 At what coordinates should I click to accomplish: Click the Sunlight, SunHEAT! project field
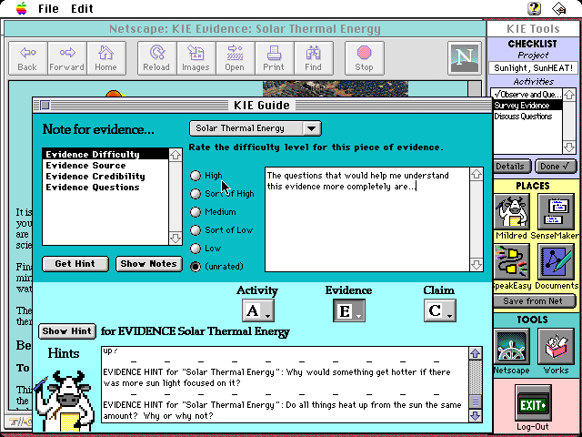(x=533, y=68)
